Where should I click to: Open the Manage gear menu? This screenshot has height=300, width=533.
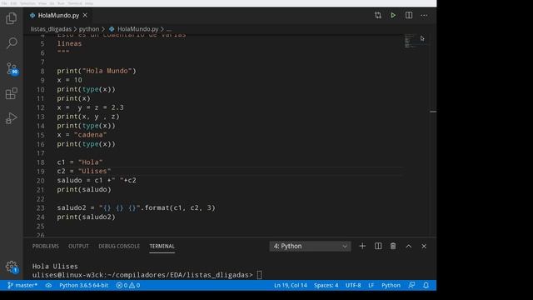[x=12, y=267]
